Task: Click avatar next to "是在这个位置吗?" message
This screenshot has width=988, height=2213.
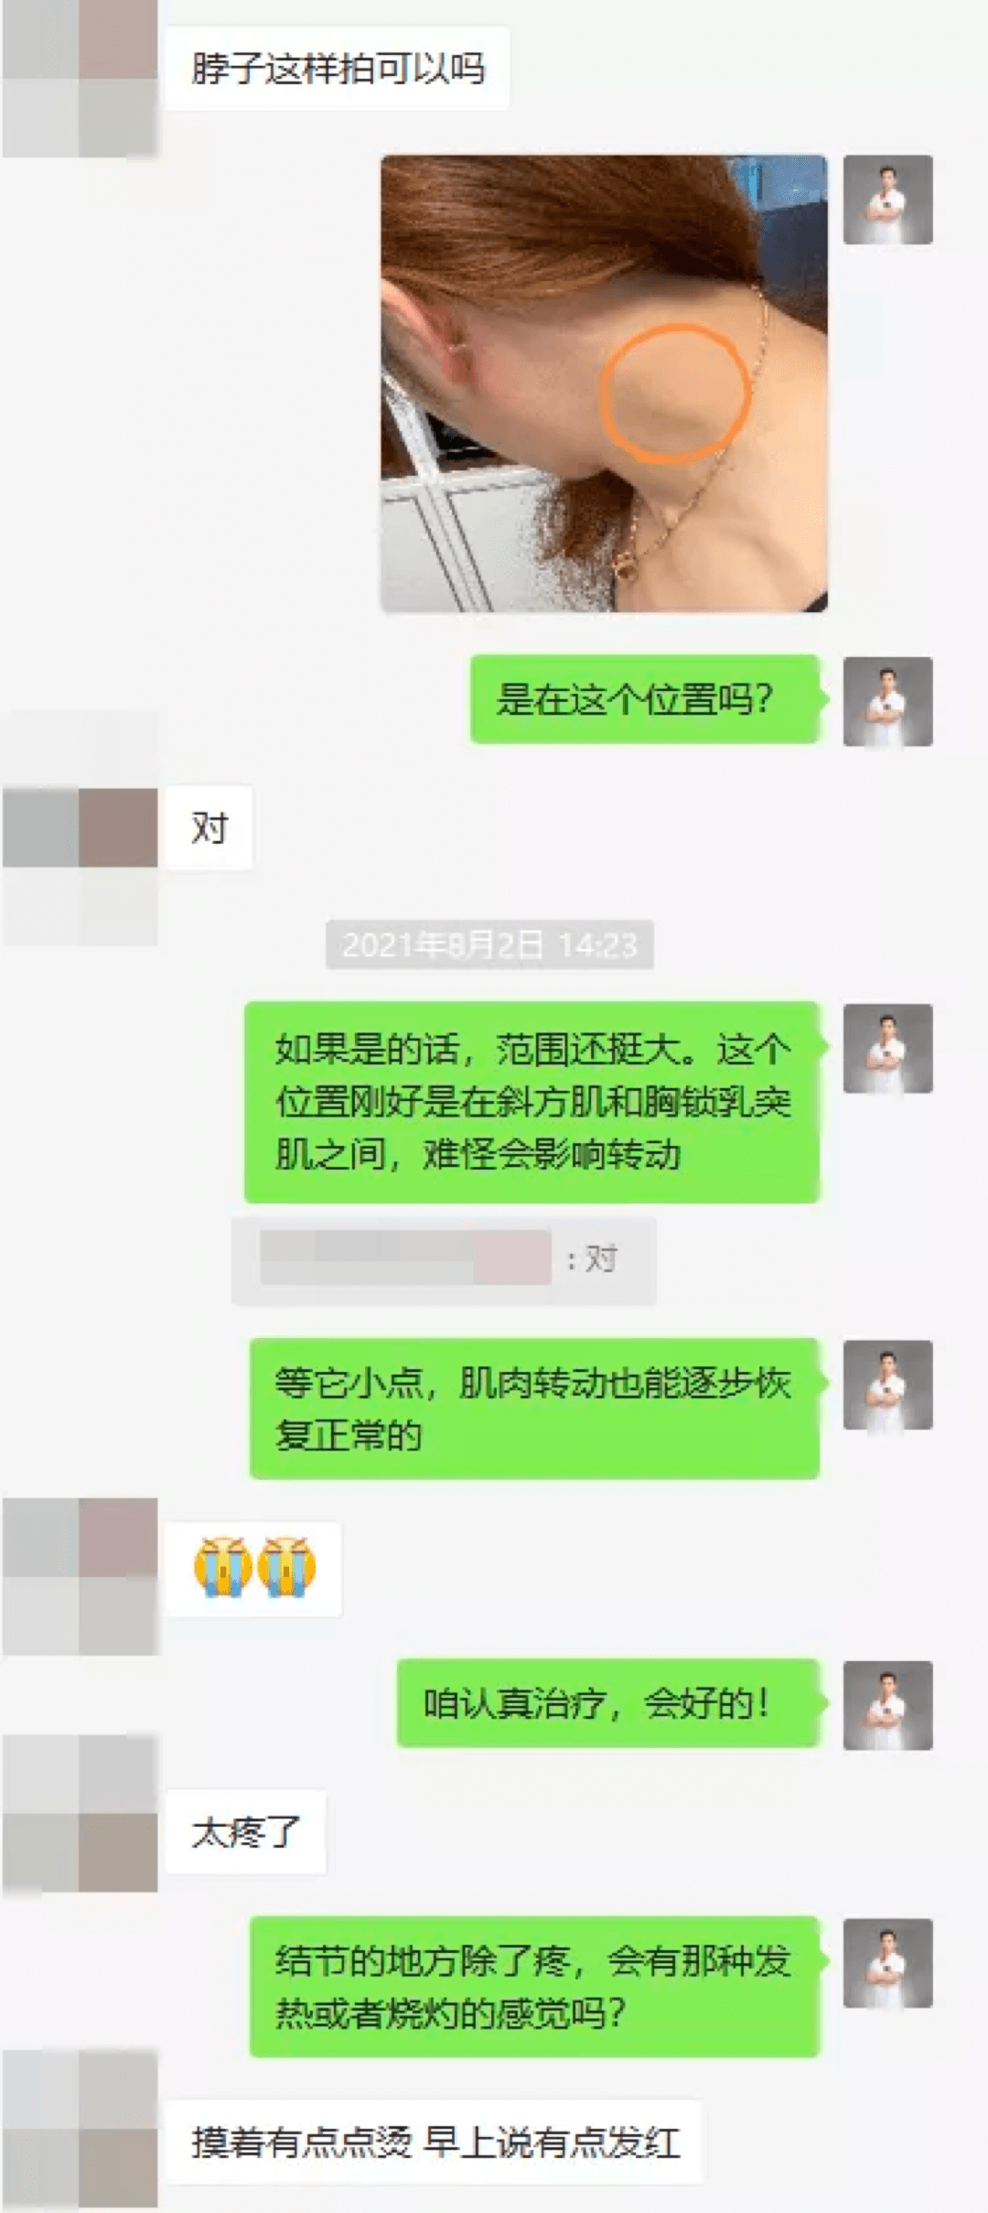Action: (887, 701)
